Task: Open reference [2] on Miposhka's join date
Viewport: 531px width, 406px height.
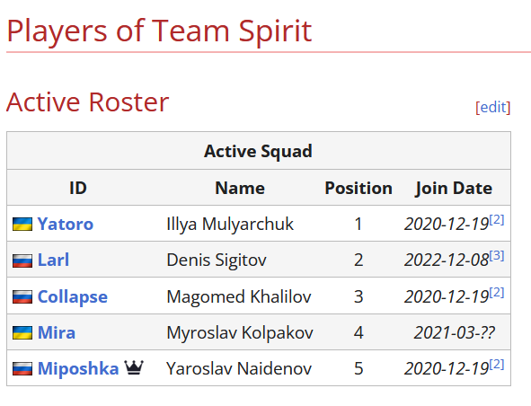Action: pos(497,364)
